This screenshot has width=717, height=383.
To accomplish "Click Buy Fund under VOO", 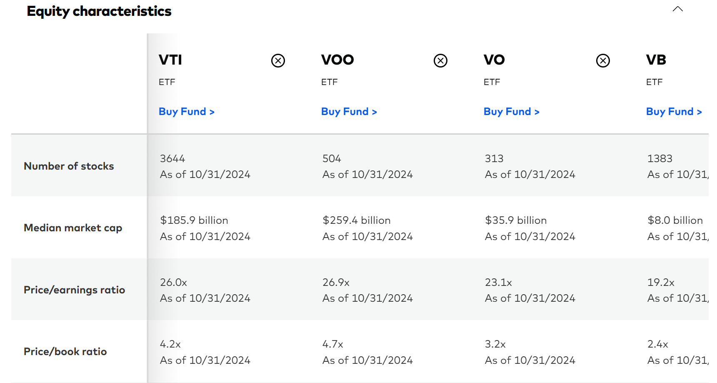I will point(349,111).
